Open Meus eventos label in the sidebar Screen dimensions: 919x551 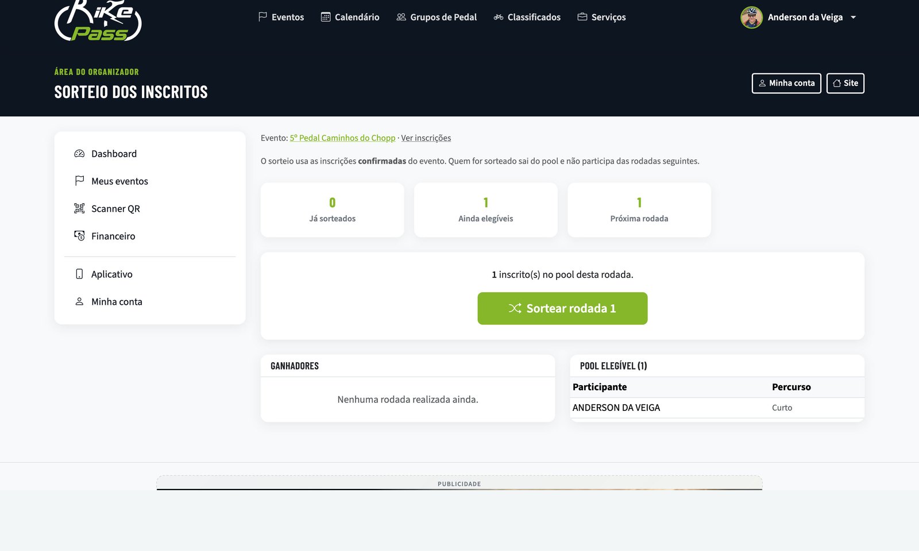pyautogui.click(x=119, y=181)
